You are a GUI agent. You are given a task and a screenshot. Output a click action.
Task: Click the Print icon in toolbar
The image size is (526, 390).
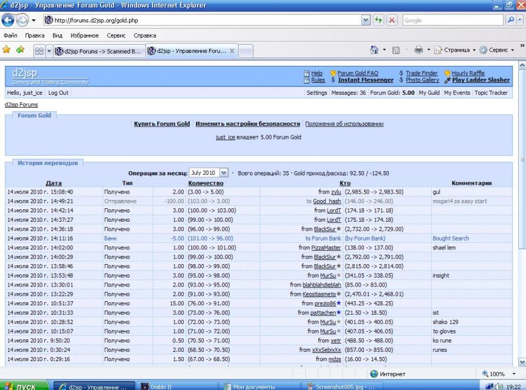click(x=419, y=50)
